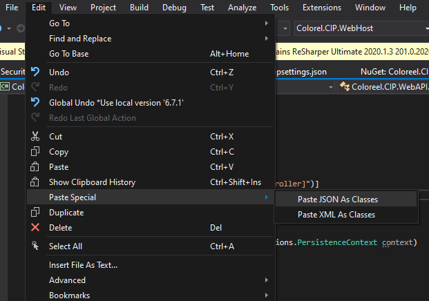Click the C# file icon in navigation bar
This screenshot has height=301, width=429.
(5, 87)
